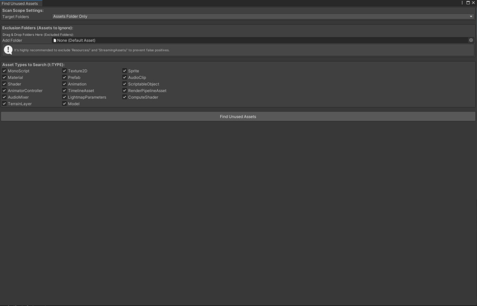
Task: Toggle AudioClip search off
Action: [124, 77]
